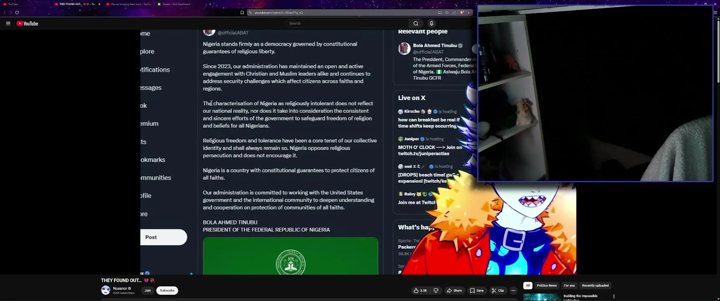720x301 pixels.
Task: Click the cast screen icon in address bar
Action: tap(440, 13)
